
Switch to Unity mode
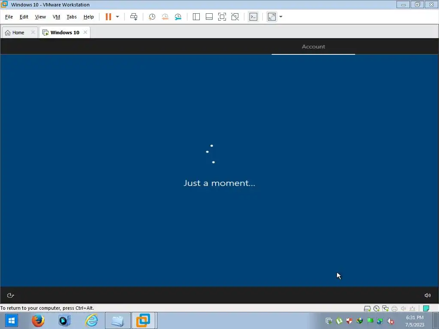[x=235, y=17]
